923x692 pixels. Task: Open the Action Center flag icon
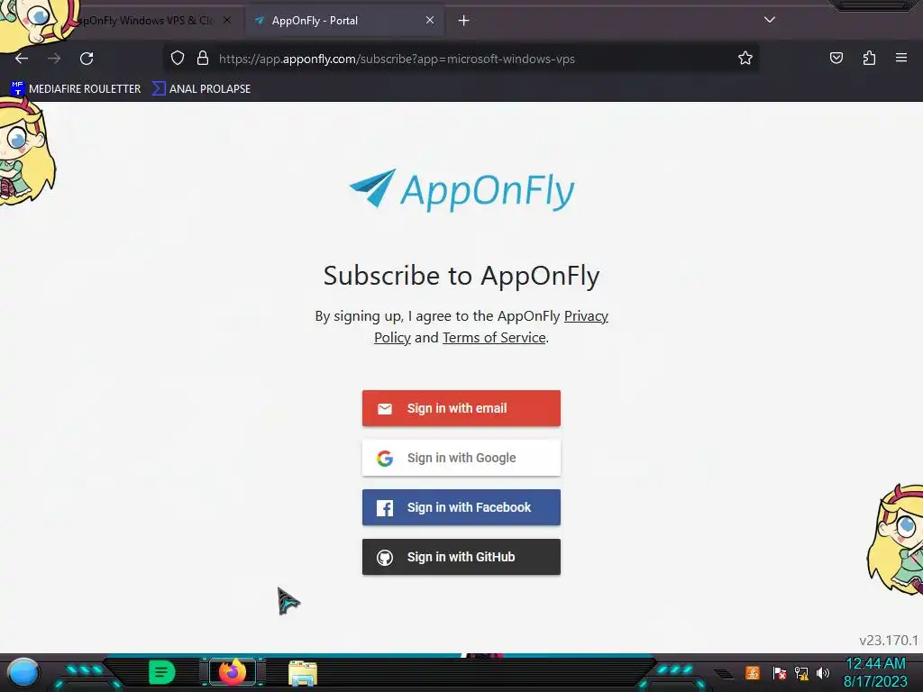click(780, 672)
